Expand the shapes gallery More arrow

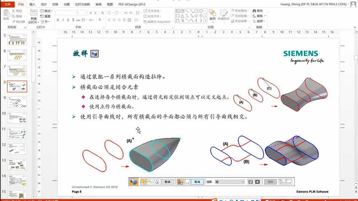coord(205,20)
